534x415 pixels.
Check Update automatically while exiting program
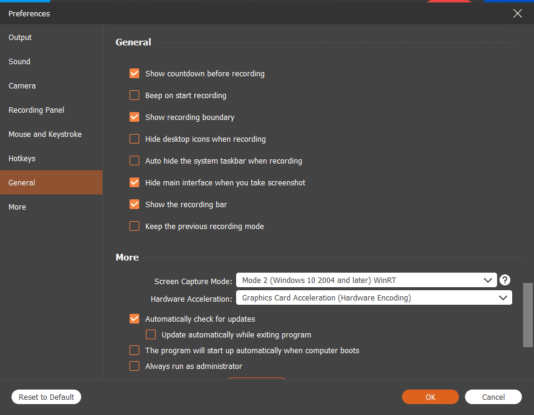pyautogui.click(x=151, y=334)
